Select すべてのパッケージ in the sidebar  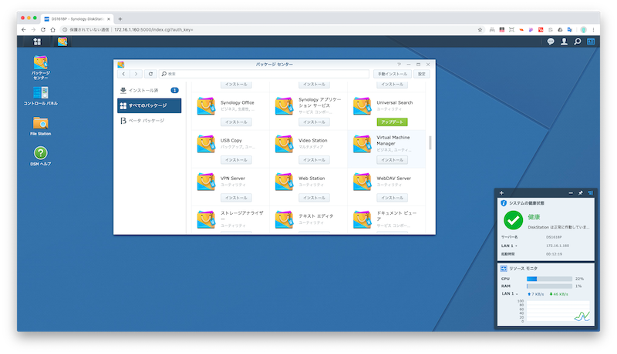[x=149, y=105]
